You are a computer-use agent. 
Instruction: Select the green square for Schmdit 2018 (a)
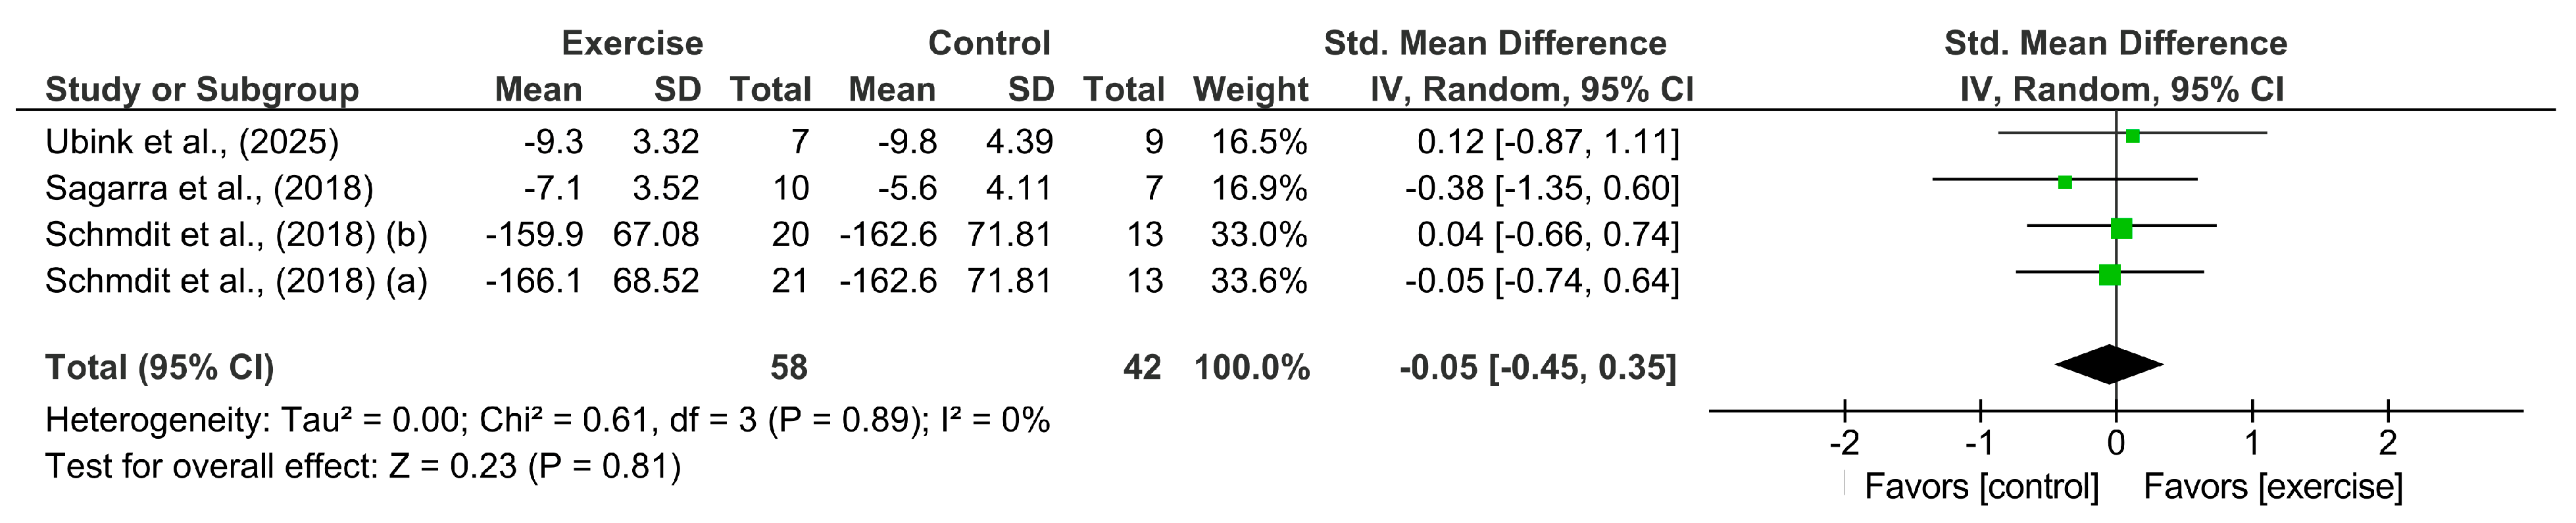[2109, 274]
